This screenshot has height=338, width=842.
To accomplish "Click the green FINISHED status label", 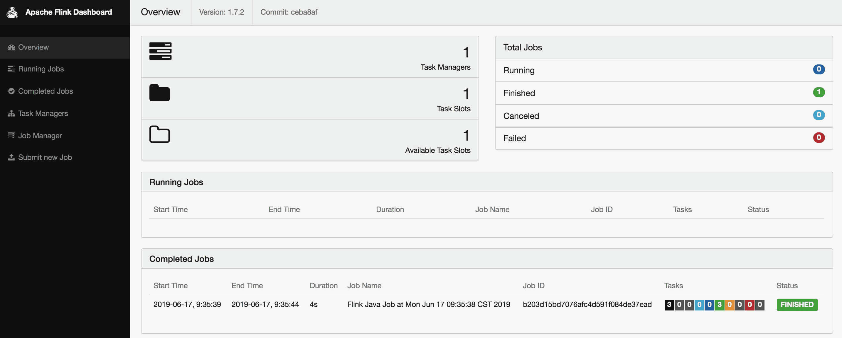I will tap(797, 305).
